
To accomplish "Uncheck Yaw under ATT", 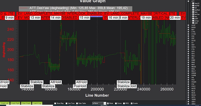I will pyautogui.click(x=193, y=17).
